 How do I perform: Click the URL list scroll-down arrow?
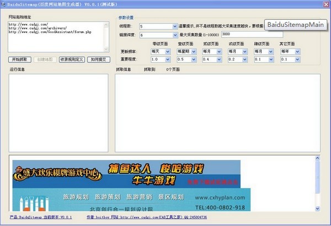tap(106, 49)
